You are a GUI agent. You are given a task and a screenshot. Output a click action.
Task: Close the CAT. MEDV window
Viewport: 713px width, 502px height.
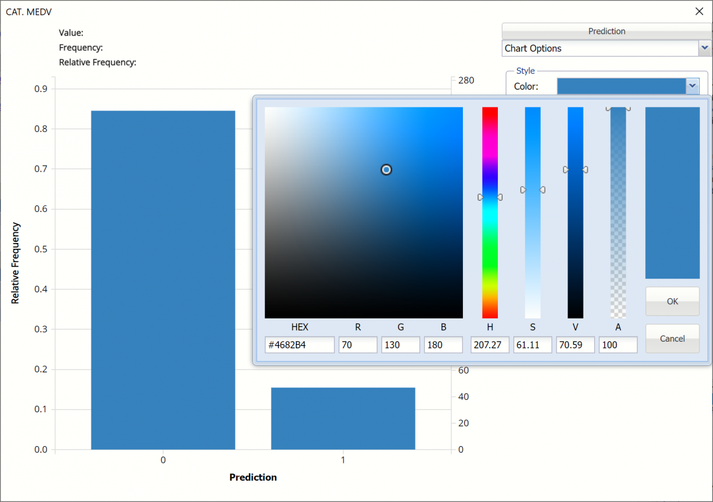click(x=699, y=11)
